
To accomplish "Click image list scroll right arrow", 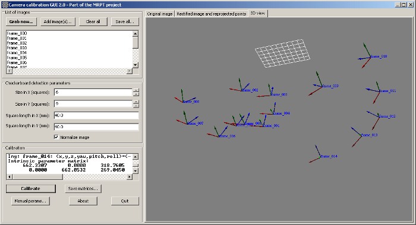I will coord(129,71).
